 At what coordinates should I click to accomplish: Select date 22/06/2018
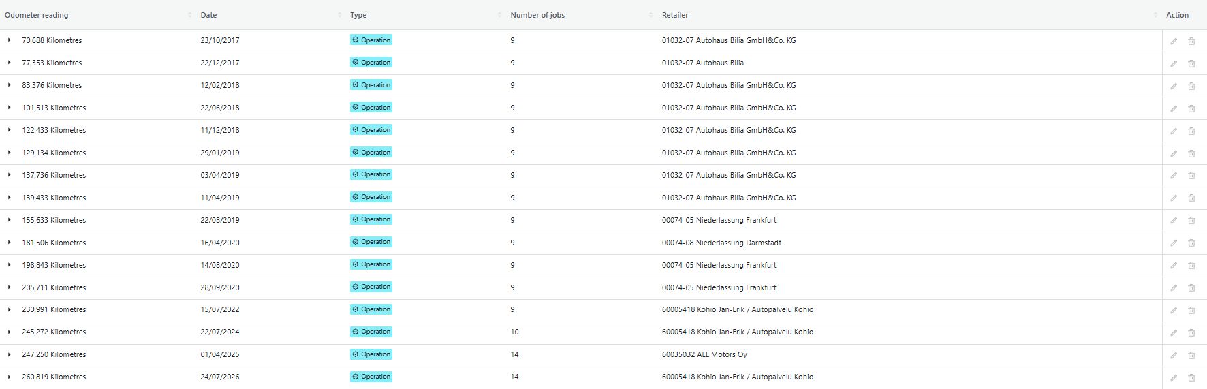220,108
